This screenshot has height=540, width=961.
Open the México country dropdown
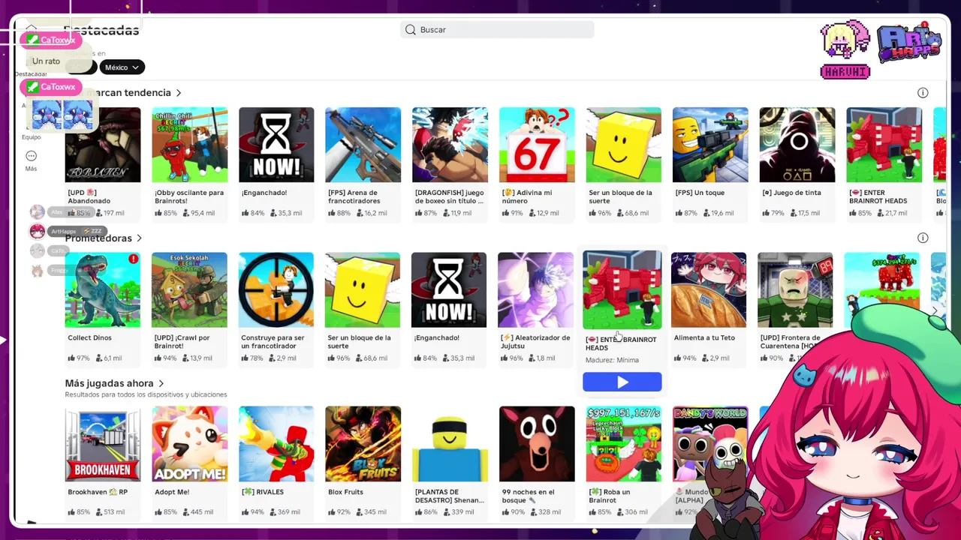coord(122,67)
